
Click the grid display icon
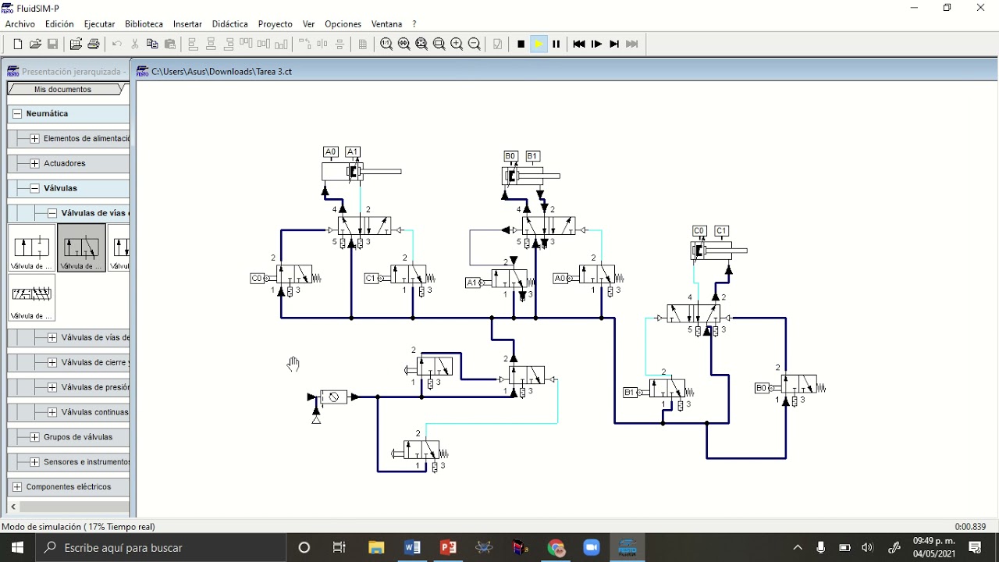[x=362, y=44]
